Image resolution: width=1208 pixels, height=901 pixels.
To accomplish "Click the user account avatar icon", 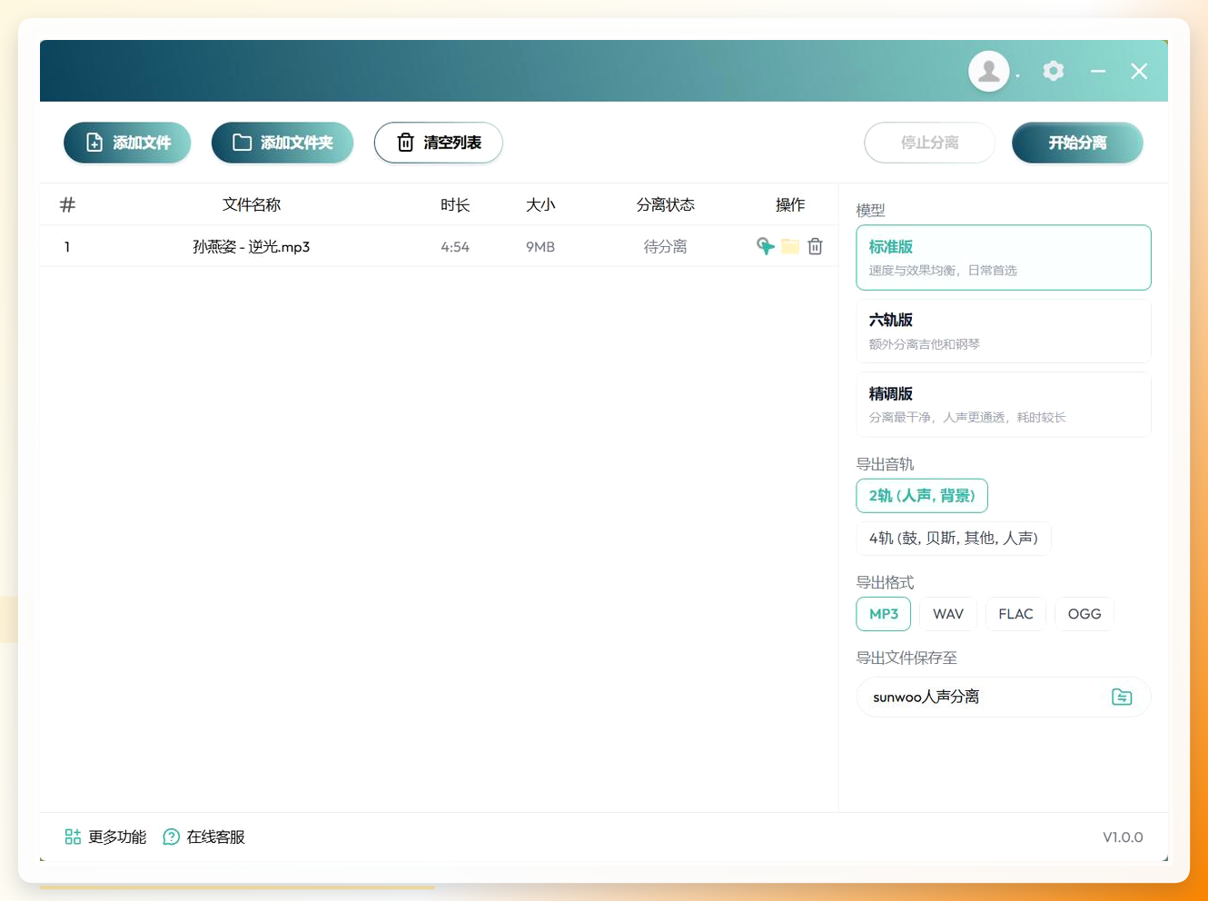I will click(989, 71).
